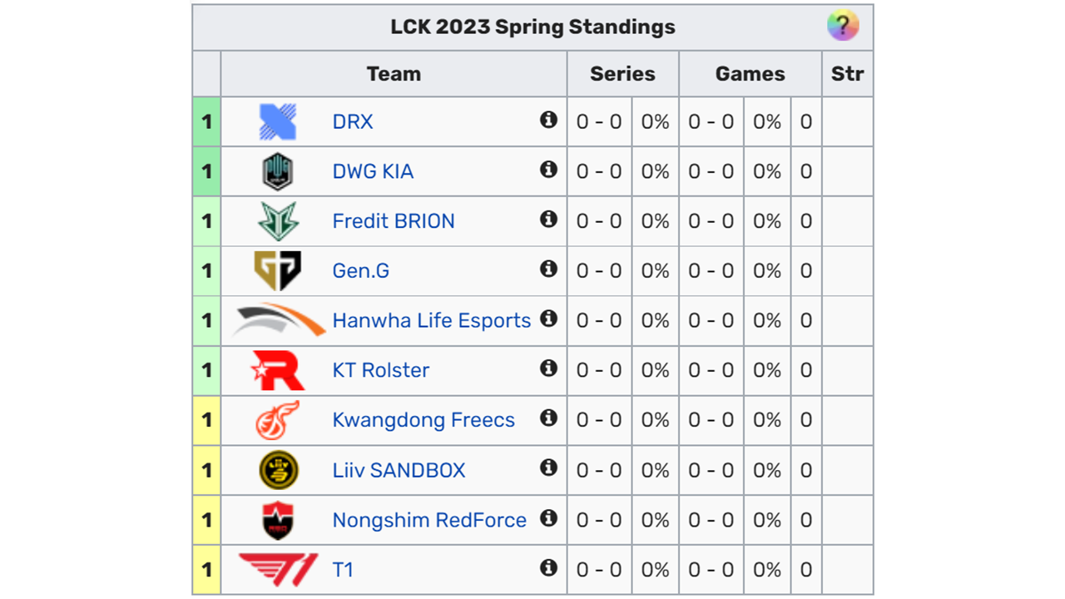Screen dimensions: 1065x599
Task: Click the Gen.G team logo
Action: click(277, 270)
